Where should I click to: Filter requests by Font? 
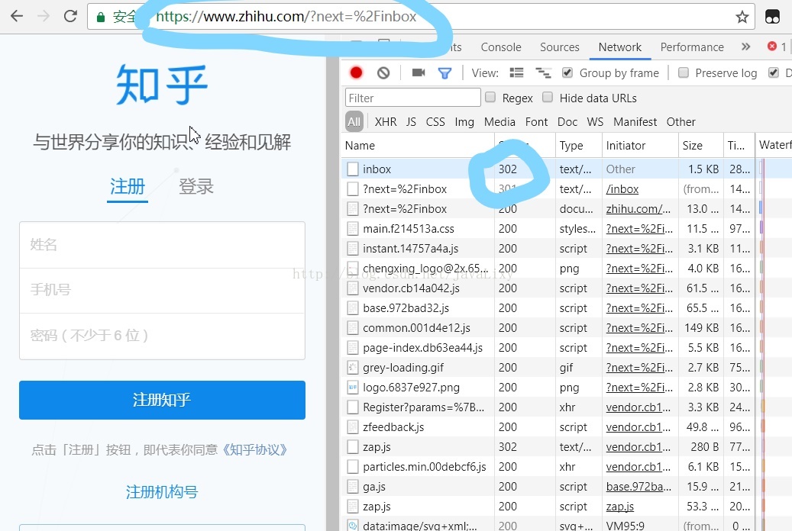(536, 121)
